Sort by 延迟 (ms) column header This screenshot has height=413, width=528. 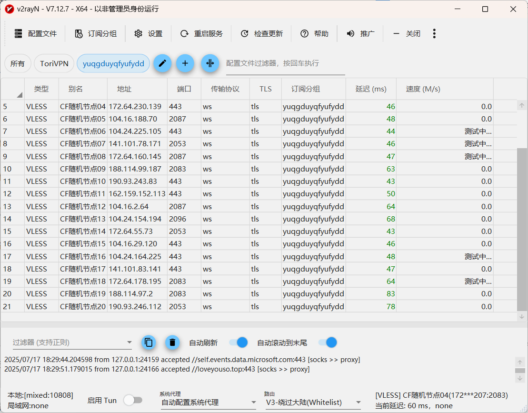tap(371, 89)
